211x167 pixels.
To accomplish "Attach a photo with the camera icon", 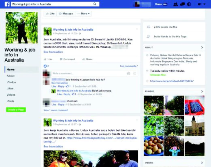I will pyautogui.click(x=129, y=73).
